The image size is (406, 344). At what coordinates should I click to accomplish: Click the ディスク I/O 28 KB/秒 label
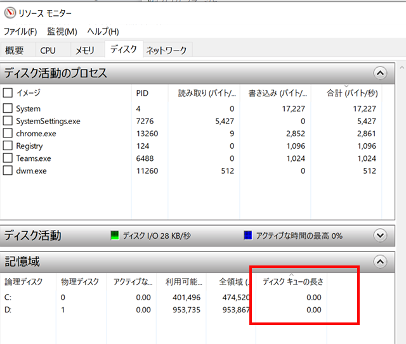click(x=157, y=236)
